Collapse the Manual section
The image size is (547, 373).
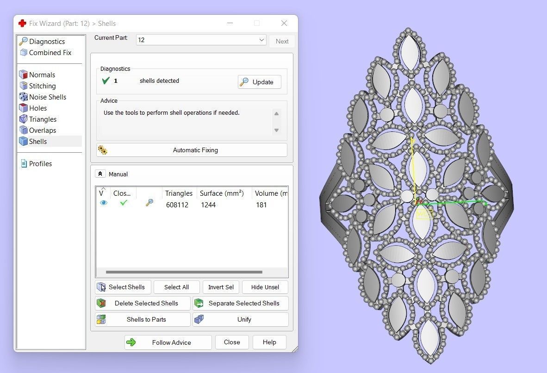tap(100, 174)
